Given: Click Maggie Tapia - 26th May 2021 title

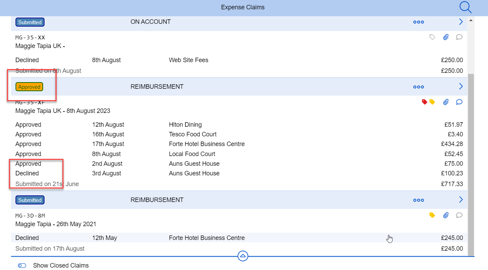Looking at the screenshot, I should 56,224.
